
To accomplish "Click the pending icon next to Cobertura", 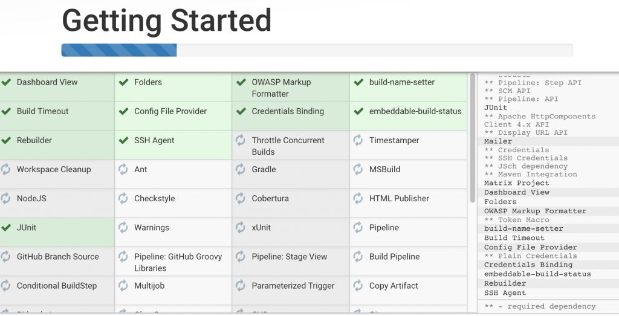I will pos(241,198).
